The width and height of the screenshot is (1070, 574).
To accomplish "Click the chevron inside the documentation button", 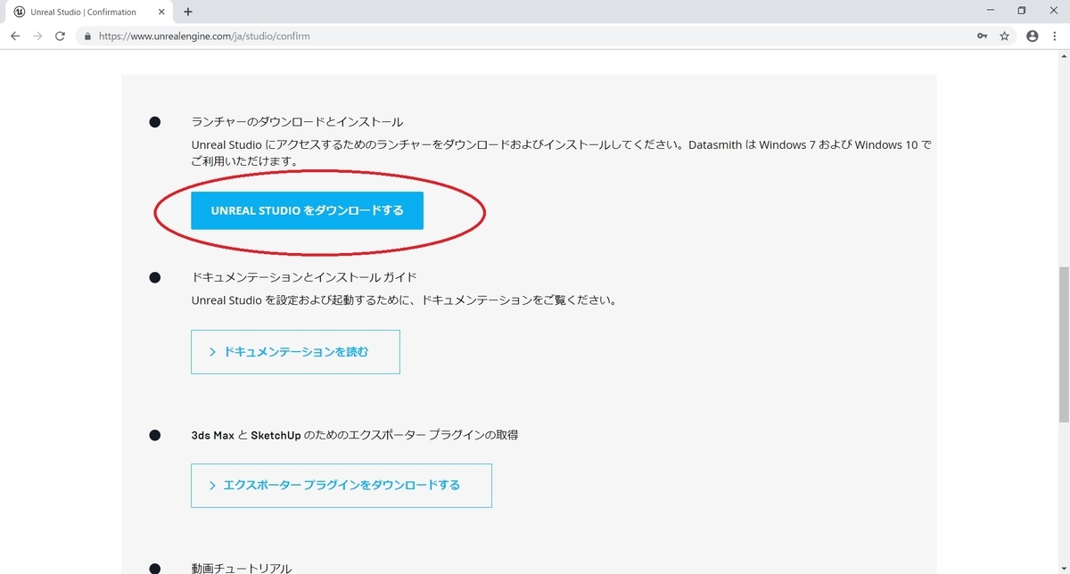I will point(212,351).
